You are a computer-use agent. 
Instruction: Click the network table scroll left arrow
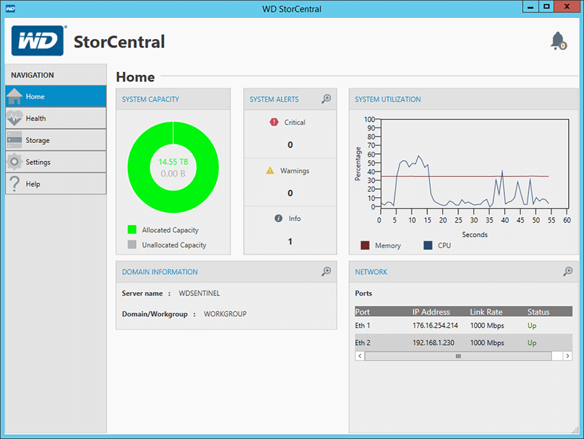360,356
